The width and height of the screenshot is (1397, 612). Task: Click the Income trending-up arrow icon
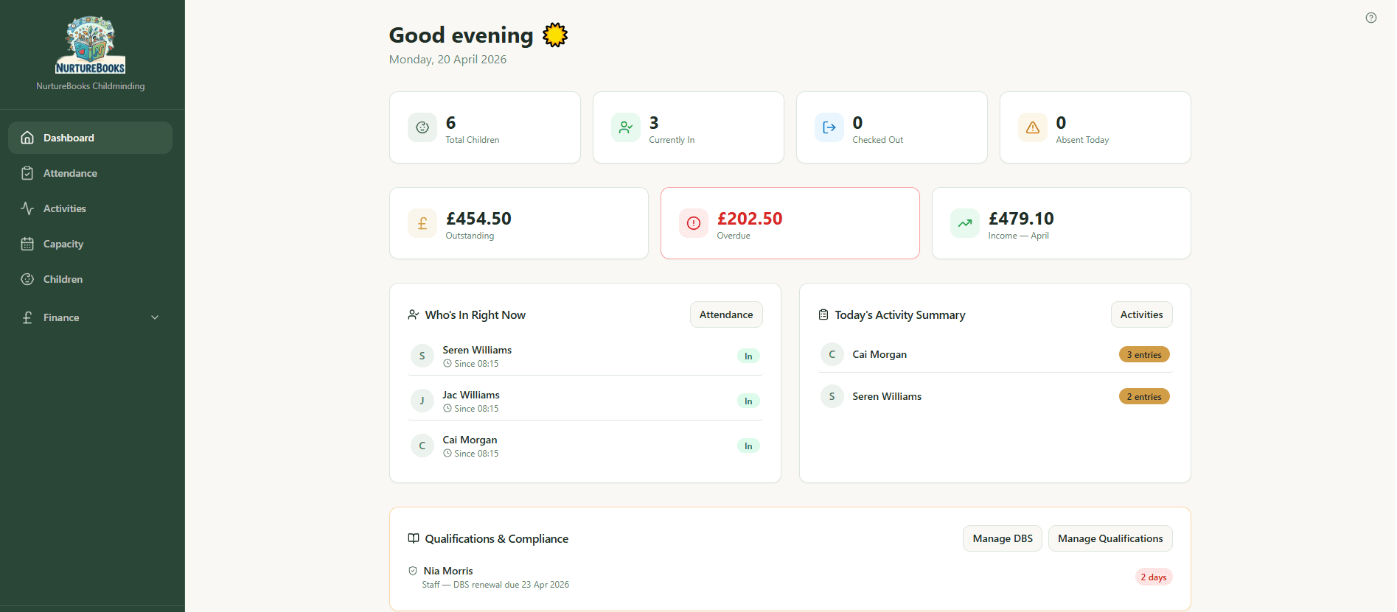click(965, 223)
